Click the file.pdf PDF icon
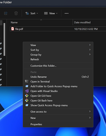Screen dimensions: 106x136 12,29
